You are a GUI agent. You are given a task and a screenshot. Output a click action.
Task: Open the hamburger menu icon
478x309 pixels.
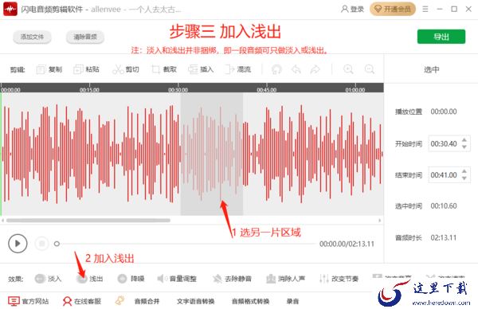click(x=425, y=9)
